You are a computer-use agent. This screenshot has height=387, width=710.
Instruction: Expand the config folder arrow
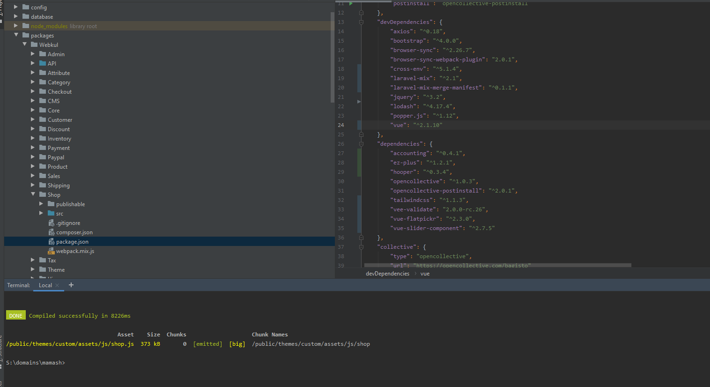[x=16, y=7]
